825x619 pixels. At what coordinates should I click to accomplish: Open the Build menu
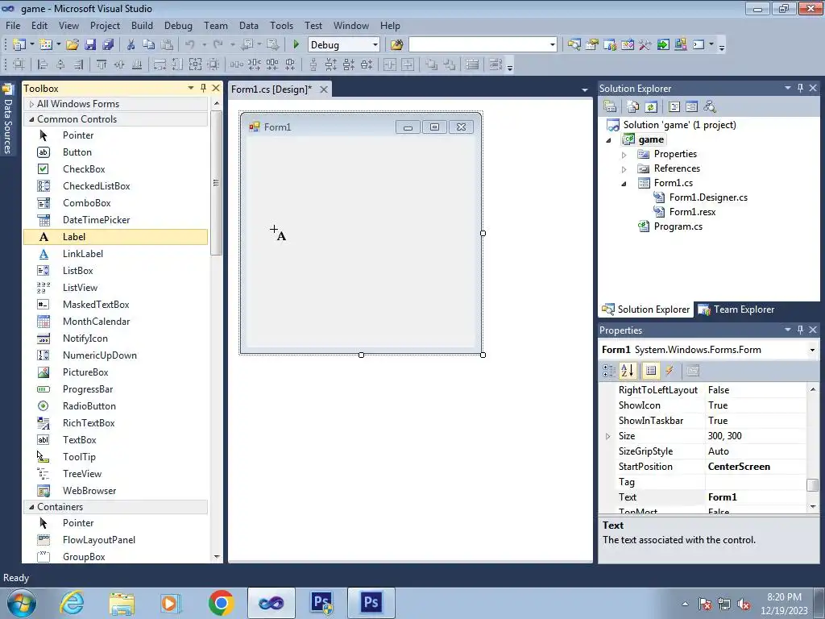pos(142,25)
